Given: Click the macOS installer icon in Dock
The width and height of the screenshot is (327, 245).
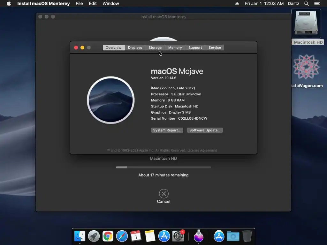Looking at the screenshot, I should click(199, 236).
